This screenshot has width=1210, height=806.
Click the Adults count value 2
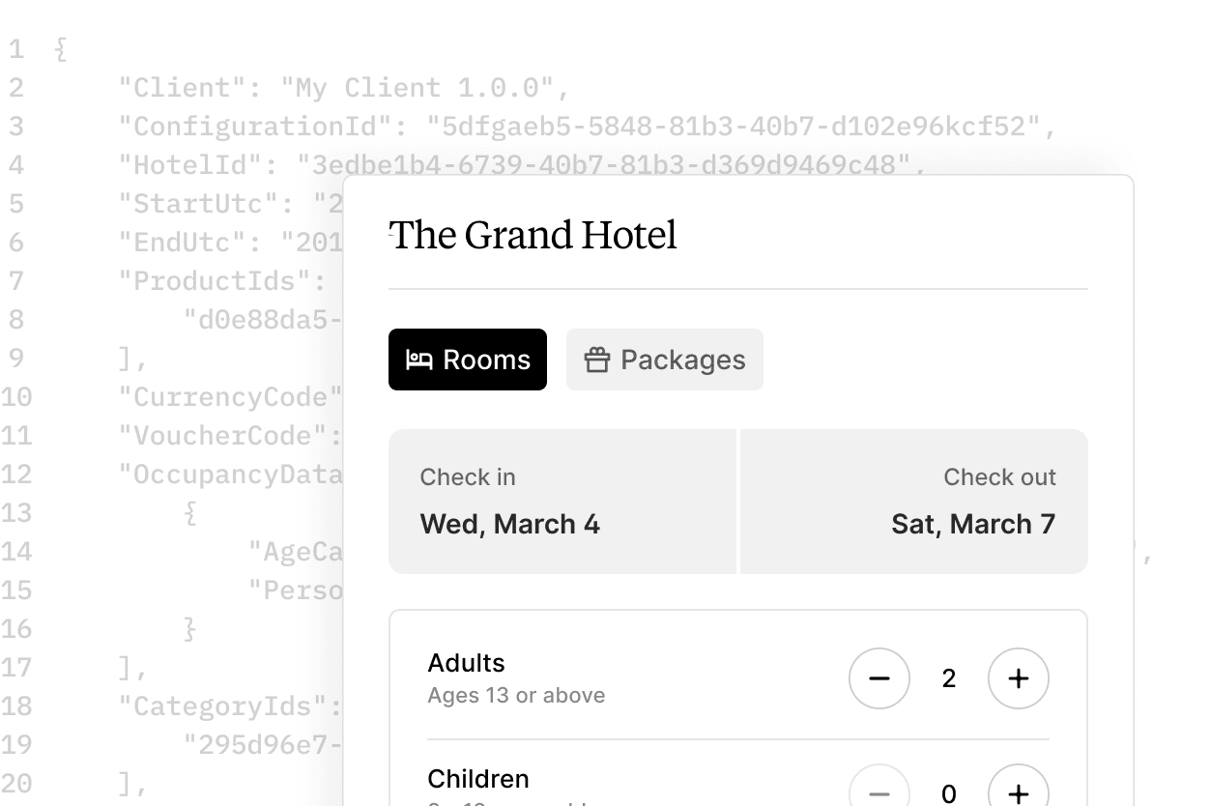point(949,678)
